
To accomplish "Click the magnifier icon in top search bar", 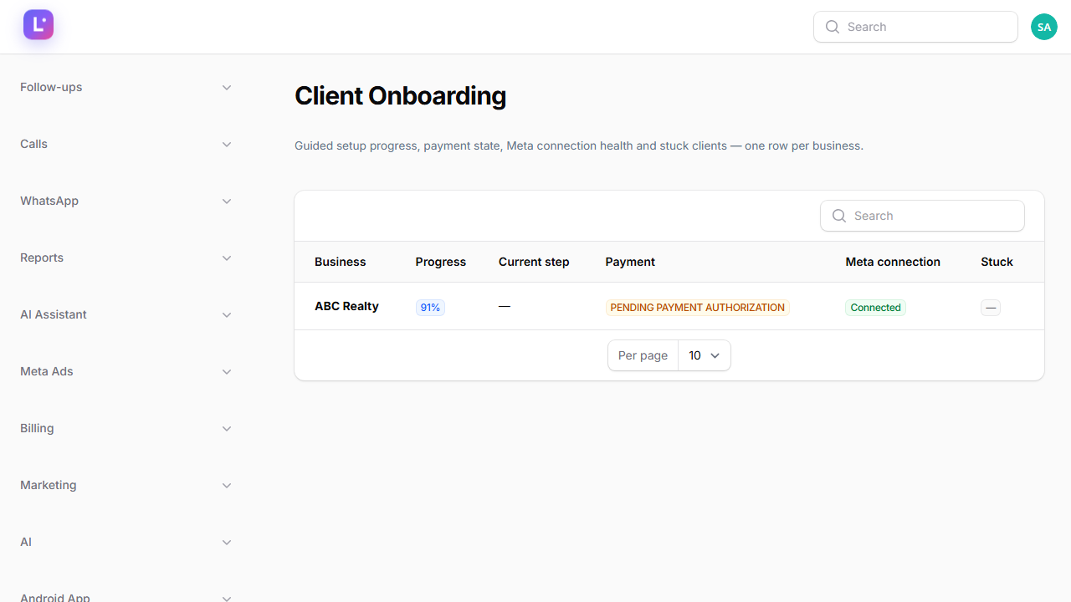I will tap(833, 27).
